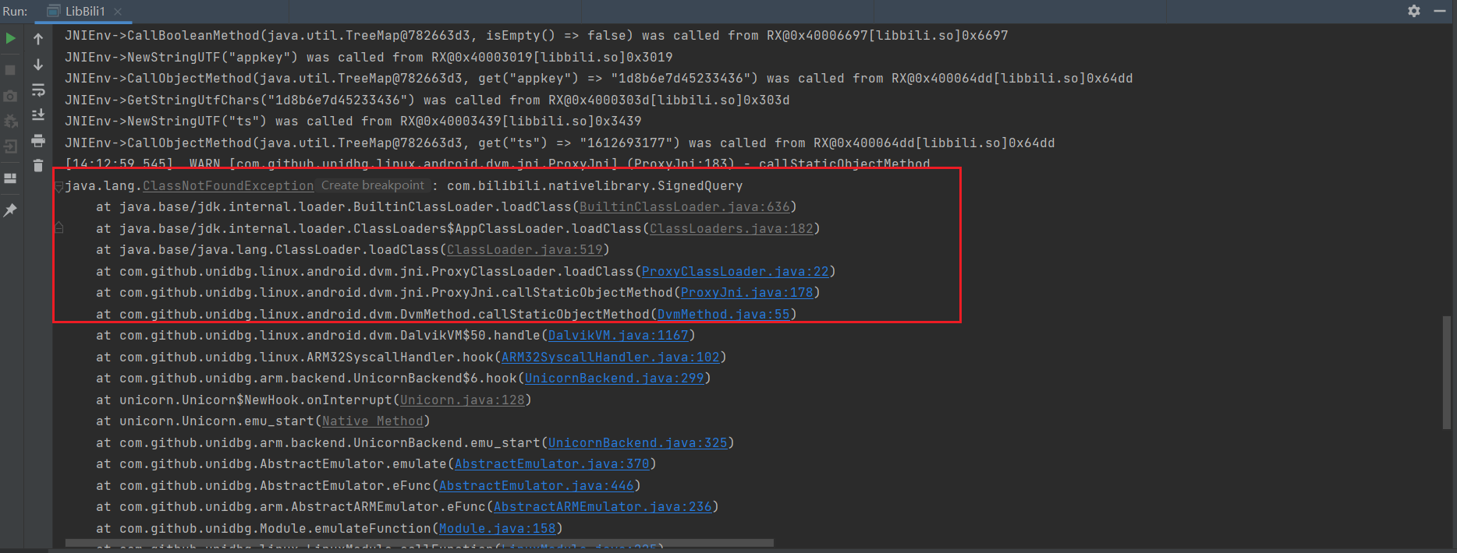Click the GetStringUtfChars log line
The width and height of the screenshot is (1457, 553).
click(x=427, y=100)
